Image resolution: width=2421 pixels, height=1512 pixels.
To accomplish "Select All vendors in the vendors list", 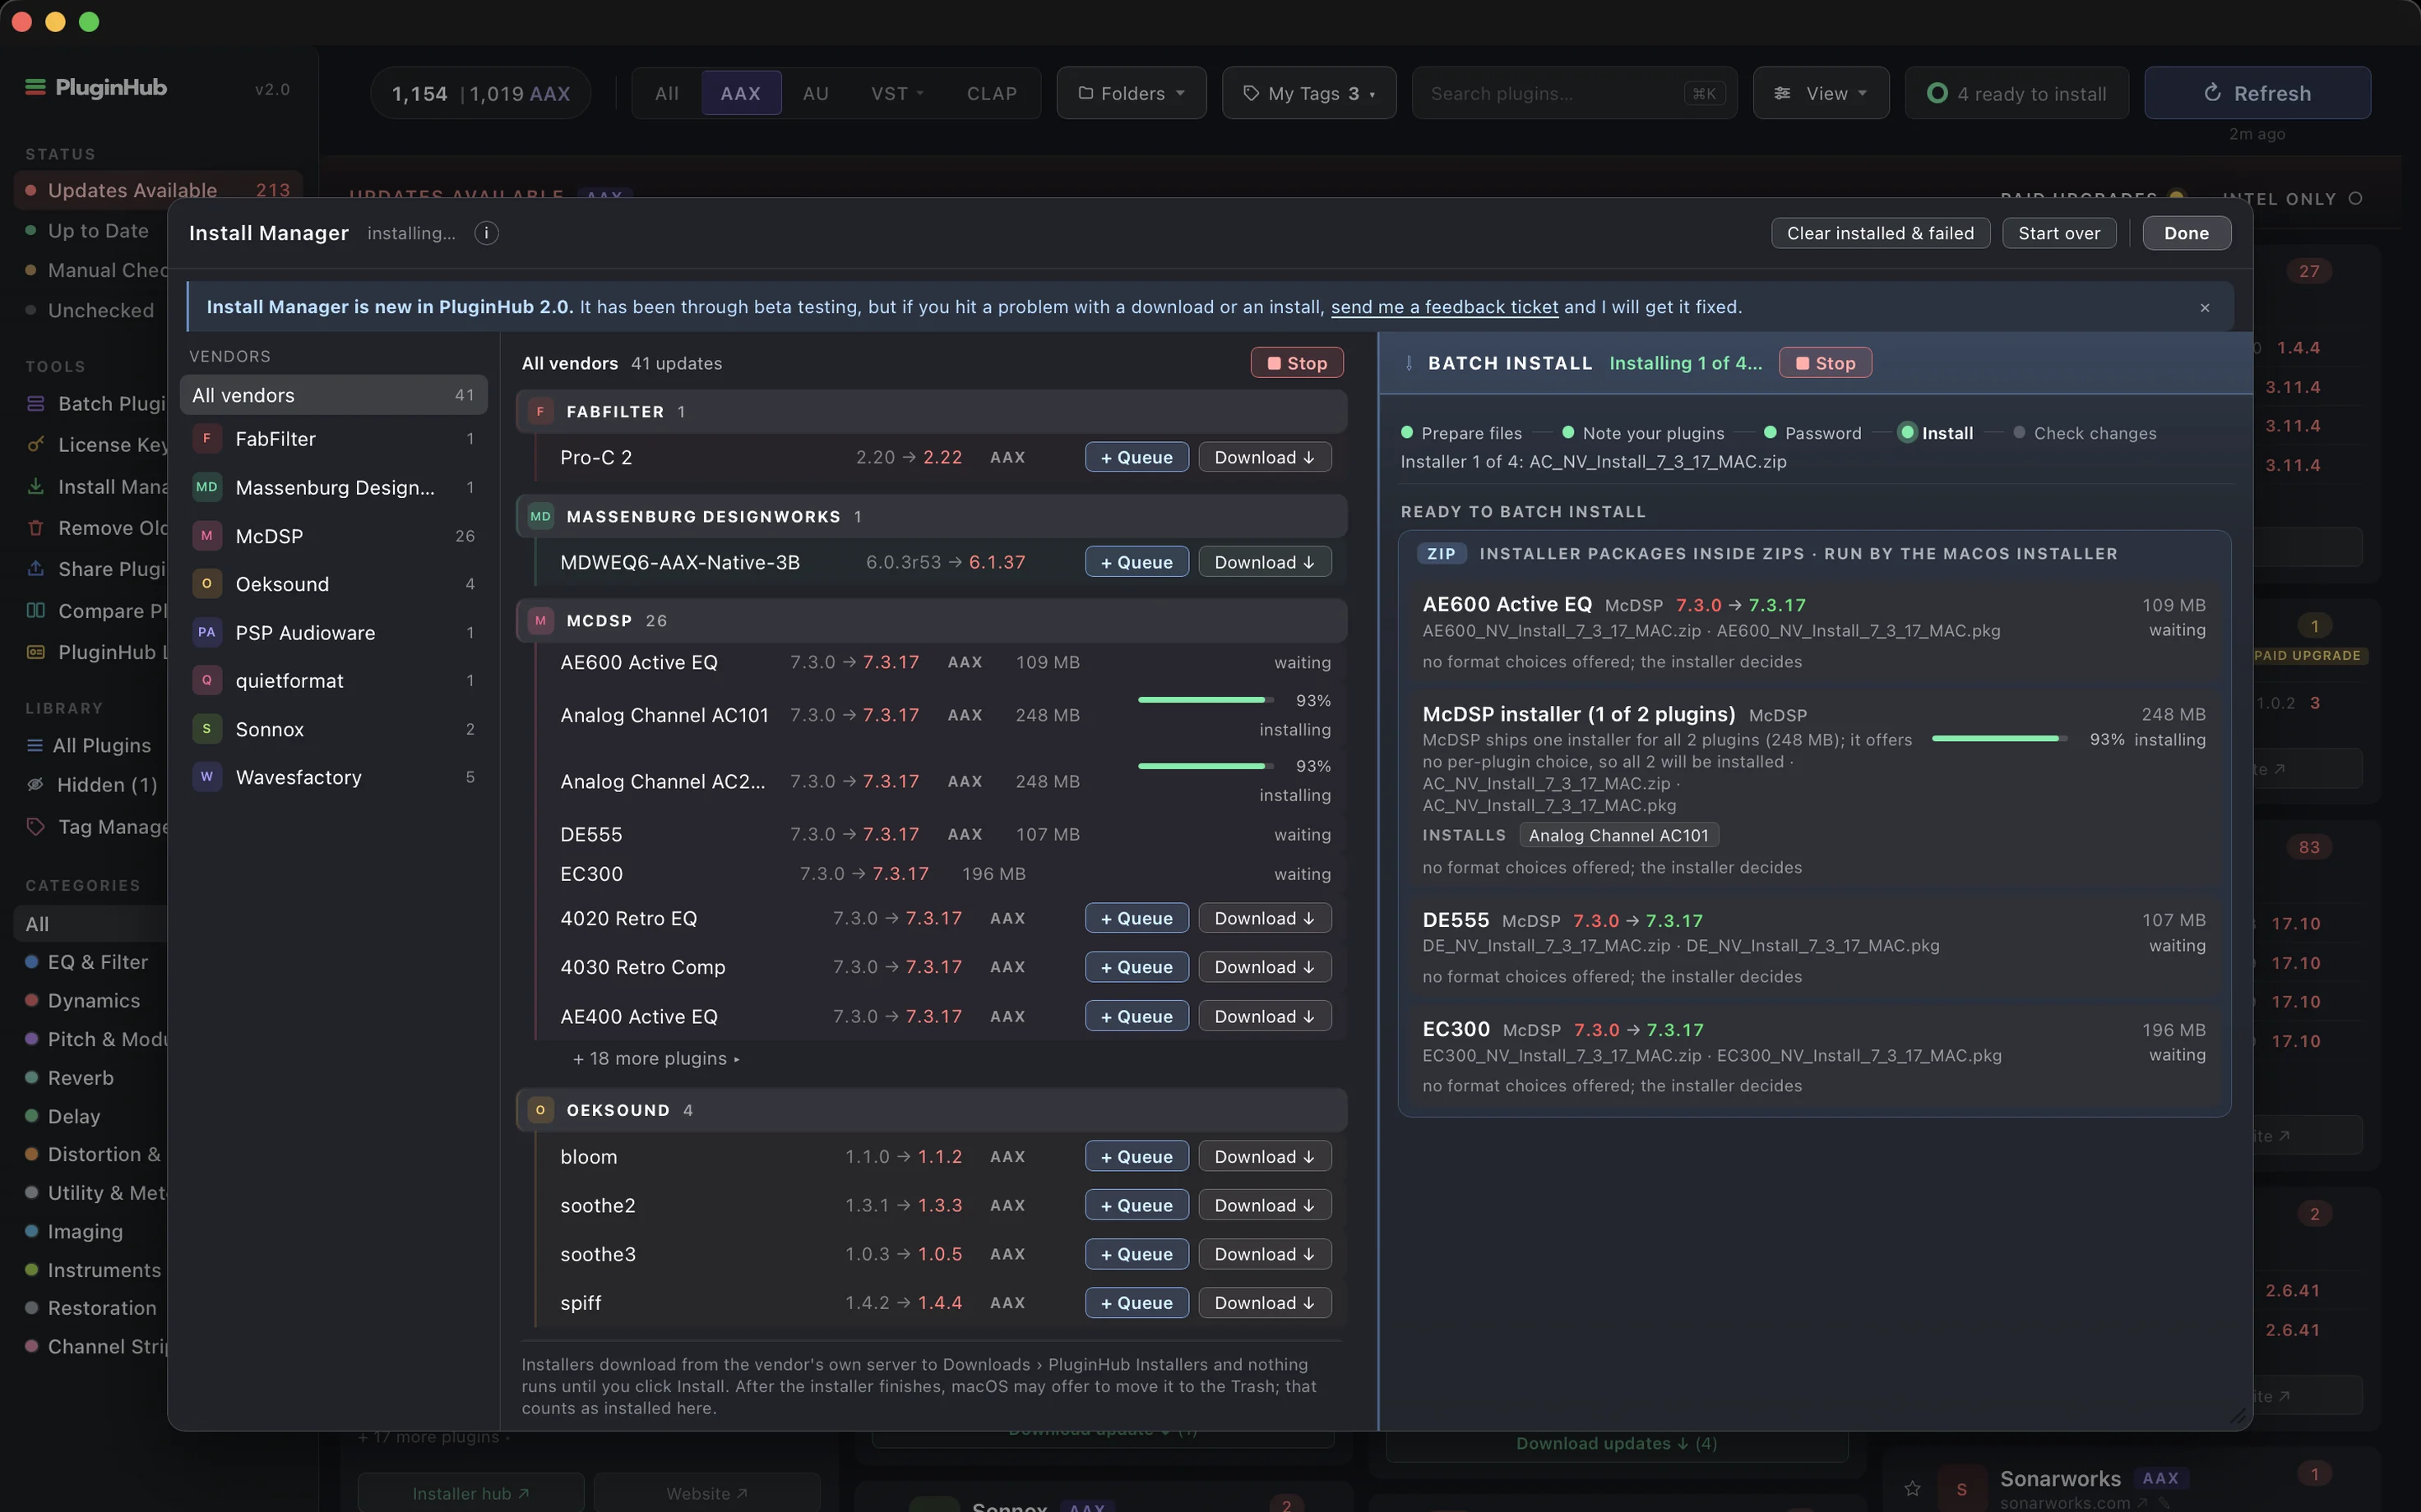I will (x=333, y=395).
